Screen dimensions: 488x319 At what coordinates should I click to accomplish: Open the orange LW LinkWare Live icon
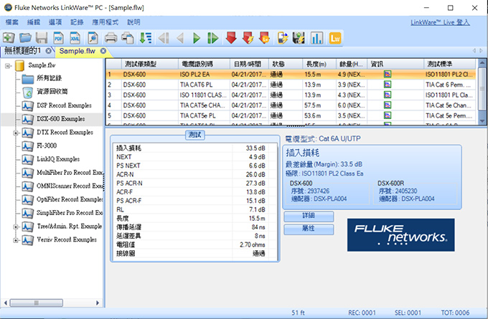coord(335,38)
